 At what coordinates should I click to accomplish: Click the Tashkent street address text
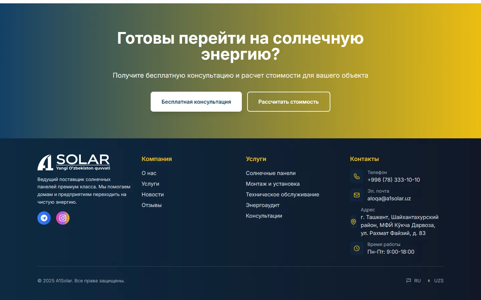399,225
